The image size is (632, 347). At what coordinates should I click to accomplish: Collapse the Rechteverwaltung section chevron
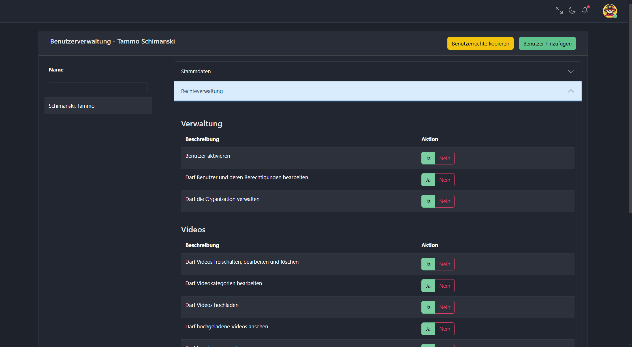[571, 91]
